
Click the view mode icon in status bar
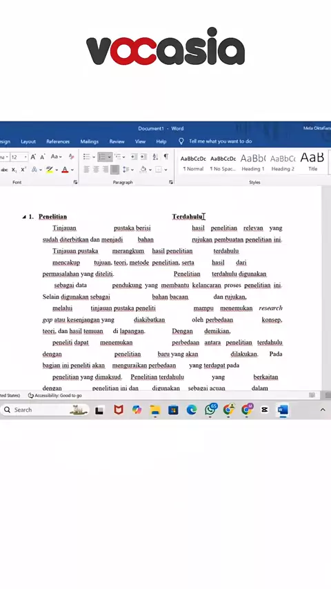click(x=312, y=395)
